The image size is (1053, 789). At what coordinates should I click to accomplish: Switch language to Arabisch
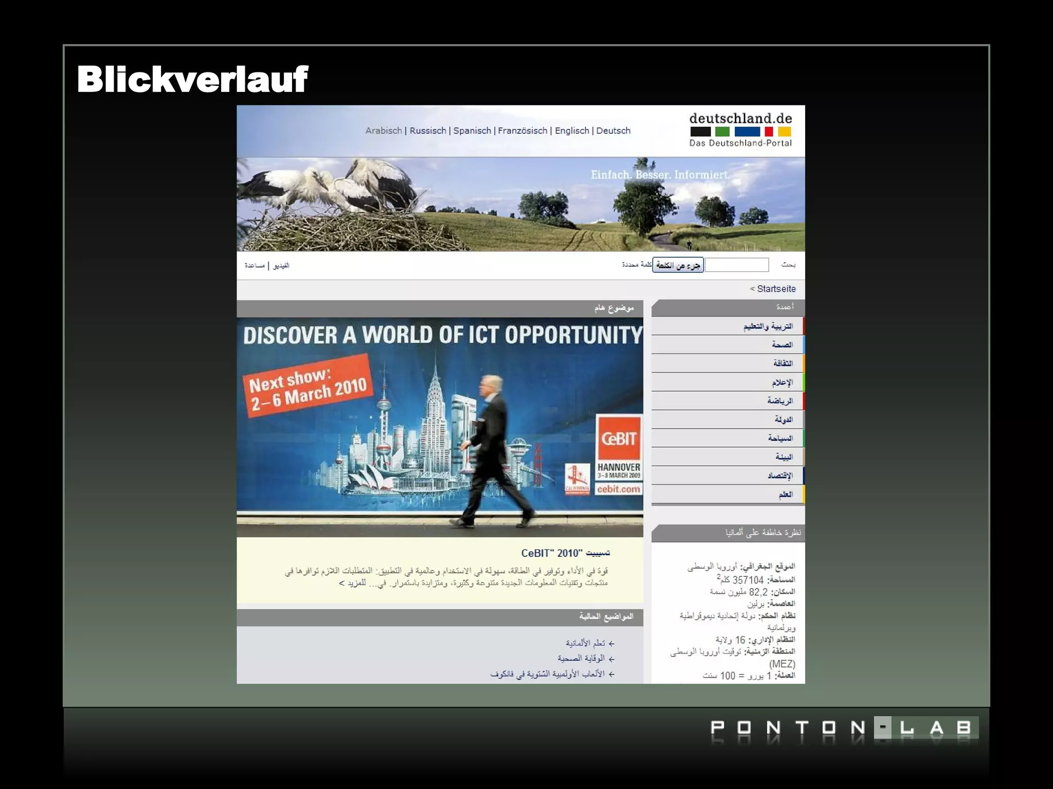click(x=383, y=130)
